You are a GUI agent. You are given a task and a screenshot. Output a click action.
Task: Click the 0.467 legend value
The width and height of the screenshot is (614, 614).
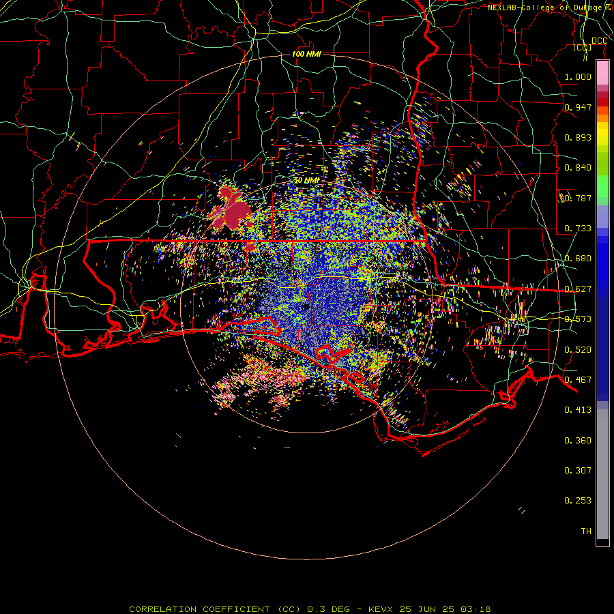[x=578, y=380]
